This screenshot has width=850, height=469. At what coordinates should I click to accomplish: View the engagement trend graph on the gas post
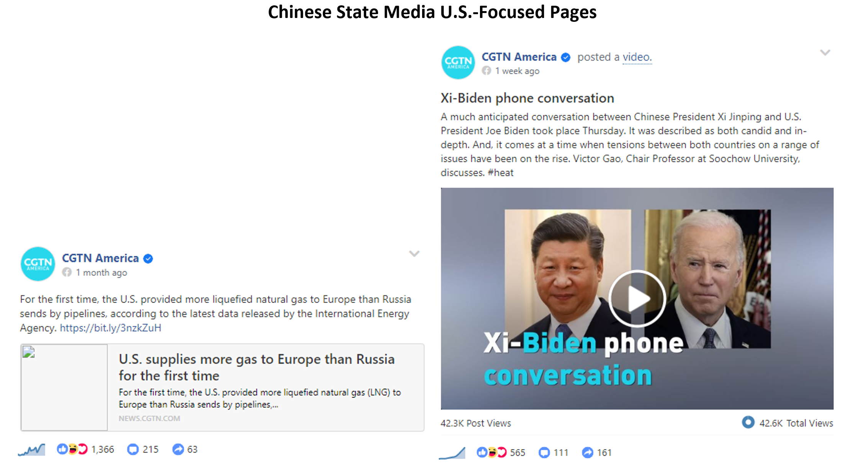point(31,449)
